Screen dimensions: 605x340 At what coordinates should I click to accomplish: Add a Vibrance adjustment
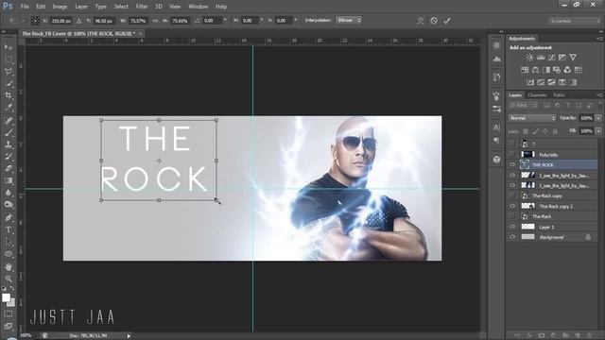[573, 57]
